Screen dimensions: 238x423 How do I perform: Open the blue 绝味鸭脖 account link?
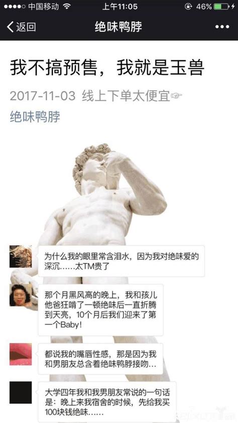[x=35, y=117]
